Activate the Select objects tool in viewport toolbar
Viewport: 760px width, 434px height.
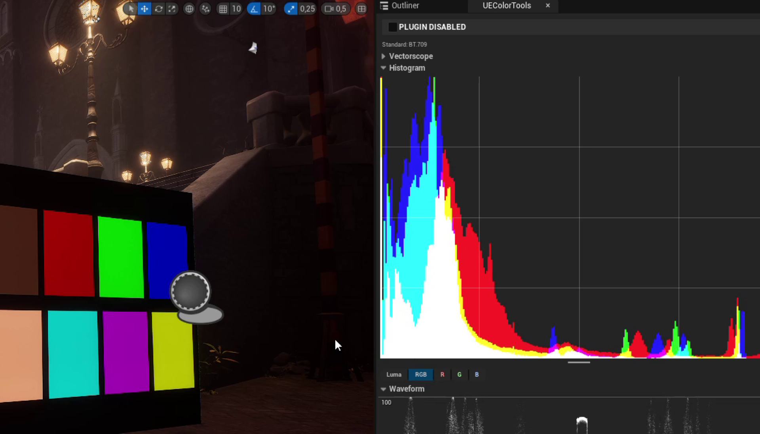coord(131,9)
